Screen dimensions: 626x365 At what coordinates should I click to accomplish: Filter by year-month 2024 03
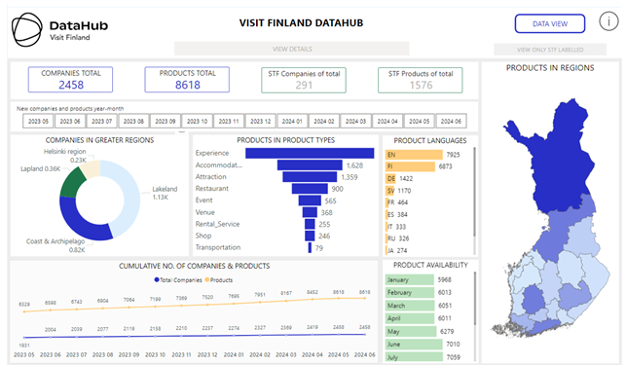[x=355, y=121]
